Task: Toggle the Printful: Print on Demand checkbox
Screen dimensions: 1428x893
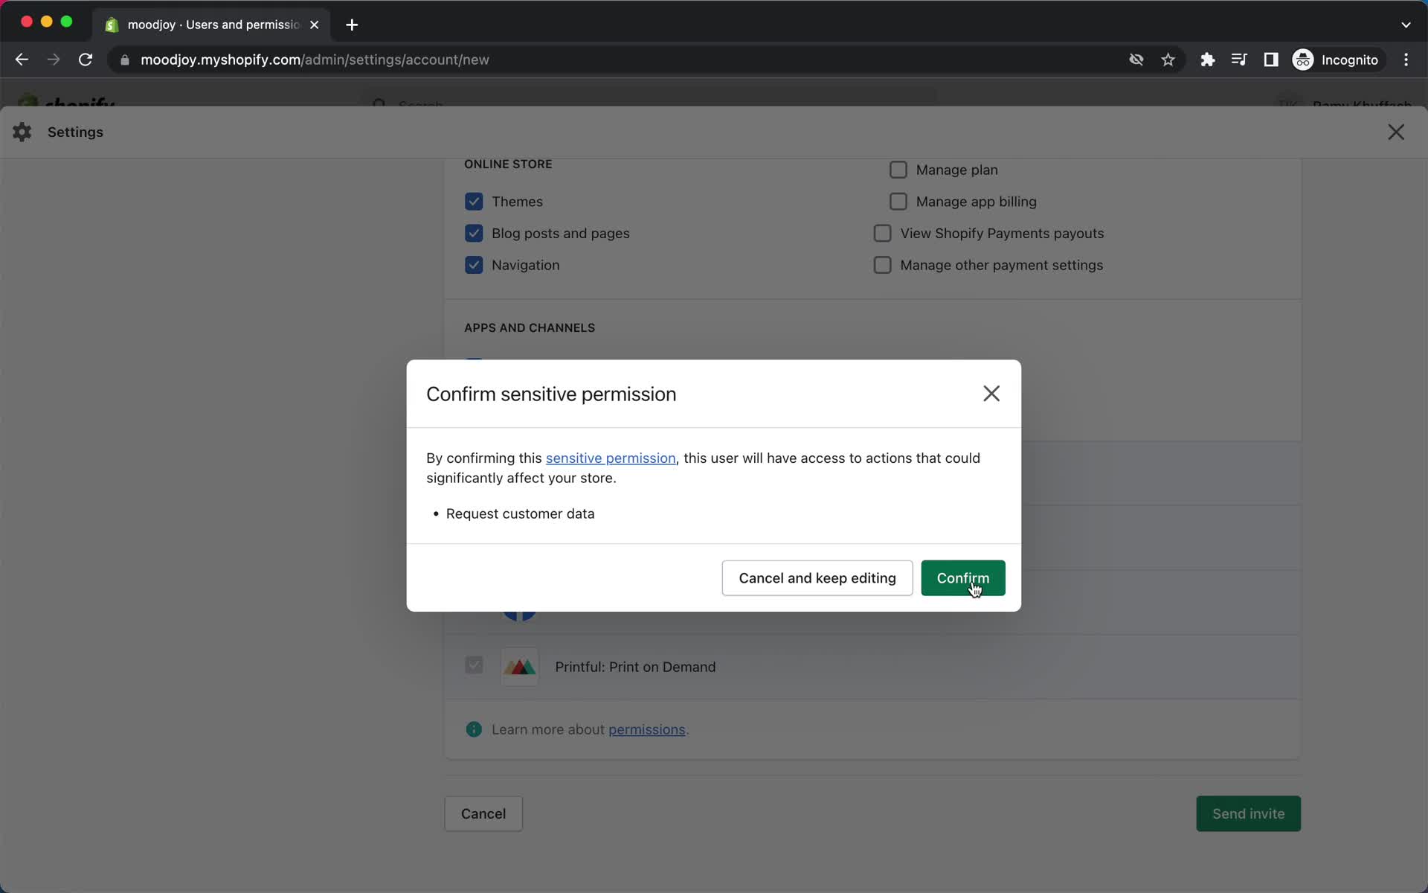Action: point(474,665)
